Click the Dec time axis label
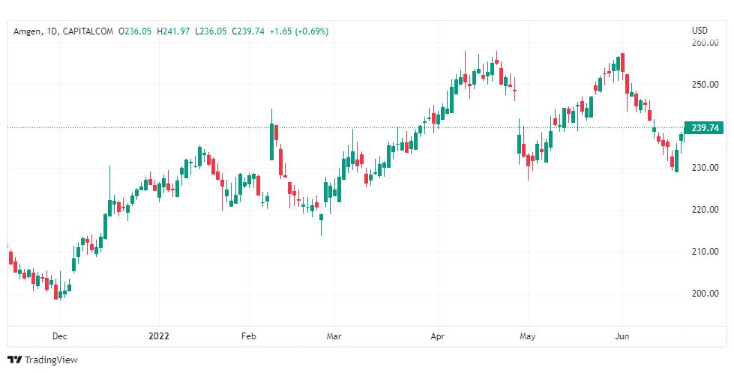This screenshot has height=373, width=734. [x=60, y=336]
